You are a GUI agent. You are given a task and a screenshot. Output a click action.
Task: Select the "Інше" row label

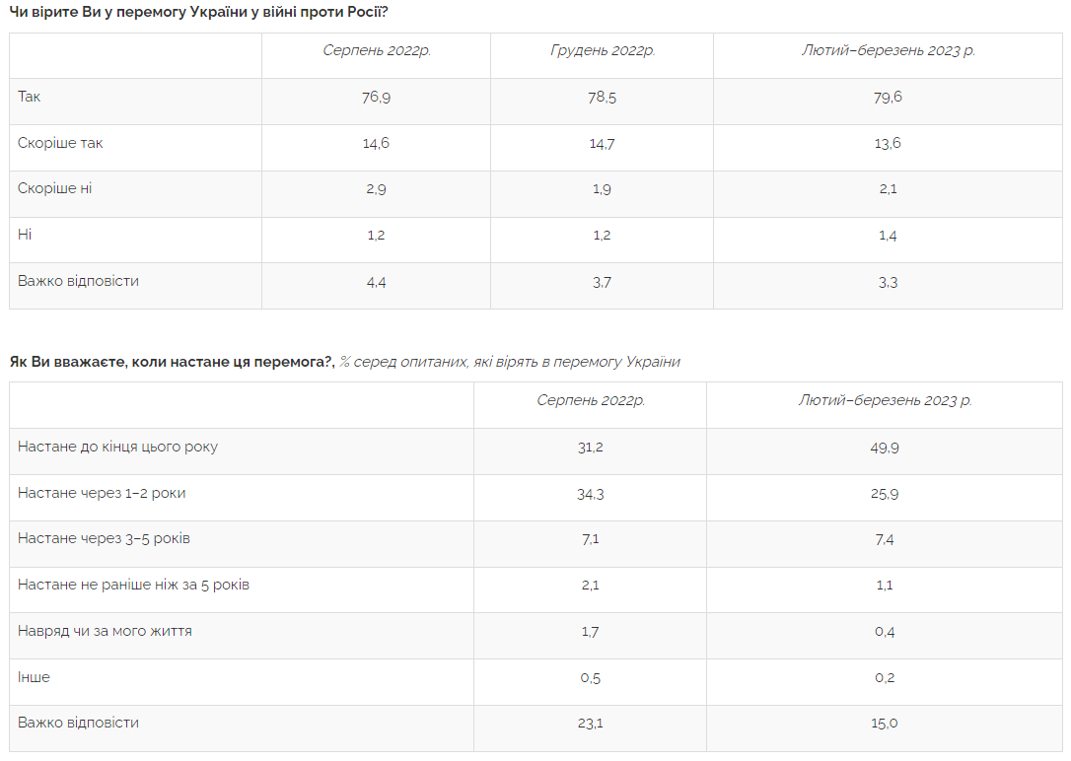[34, 677]
